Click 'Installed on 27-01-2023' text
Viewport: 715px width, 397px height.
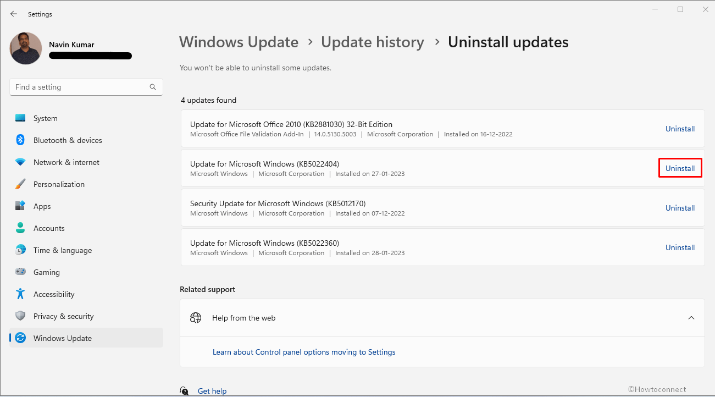(x=370, y=174)
